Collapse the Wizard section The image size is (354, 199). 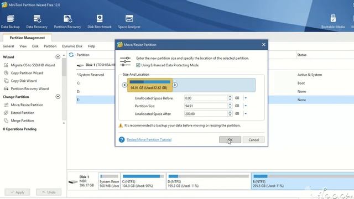point(58,57)
